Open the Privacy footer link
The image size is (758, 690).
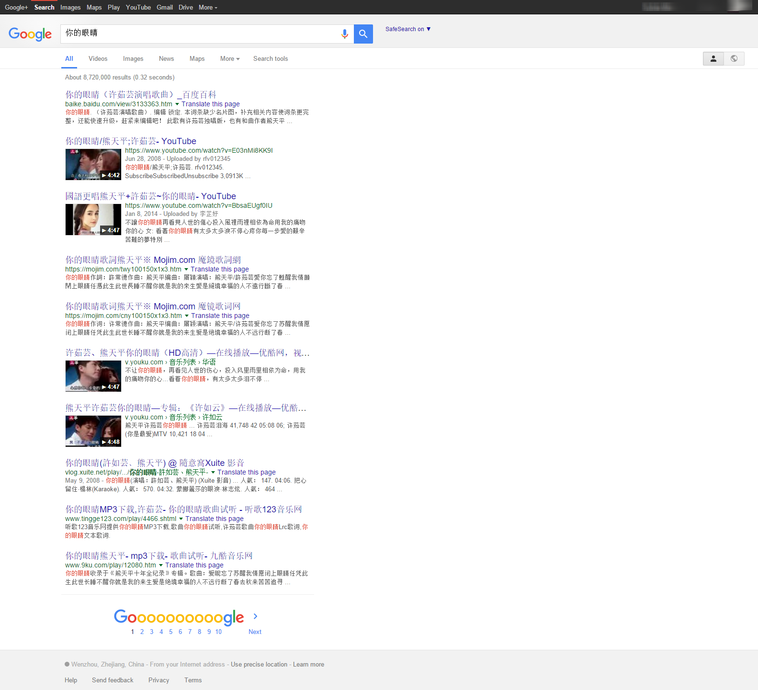[158, 680]
